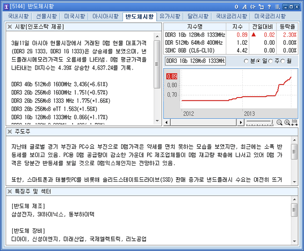
Task: Click the window link icon left of help
Action: (x=261, y=7)
